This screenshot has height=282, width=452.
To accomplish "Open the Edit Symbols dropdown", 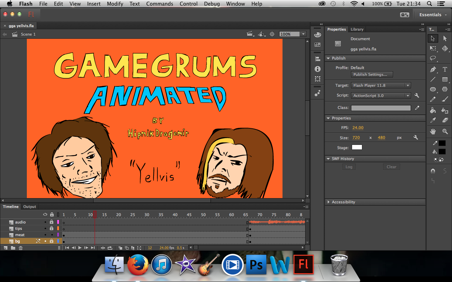I will [262, 34].
